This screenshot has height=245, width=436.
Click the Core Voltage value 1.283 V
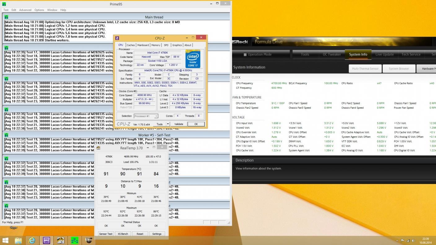[173, 65]
